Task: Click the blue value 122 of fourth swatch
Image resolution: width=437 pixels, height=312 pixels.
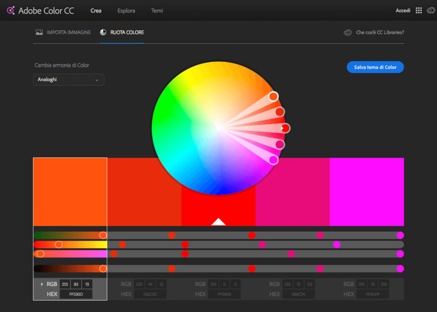Action: (310, 284)
